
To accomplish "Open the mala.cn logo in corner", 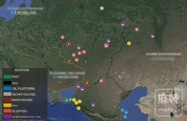I will [170, 103].
